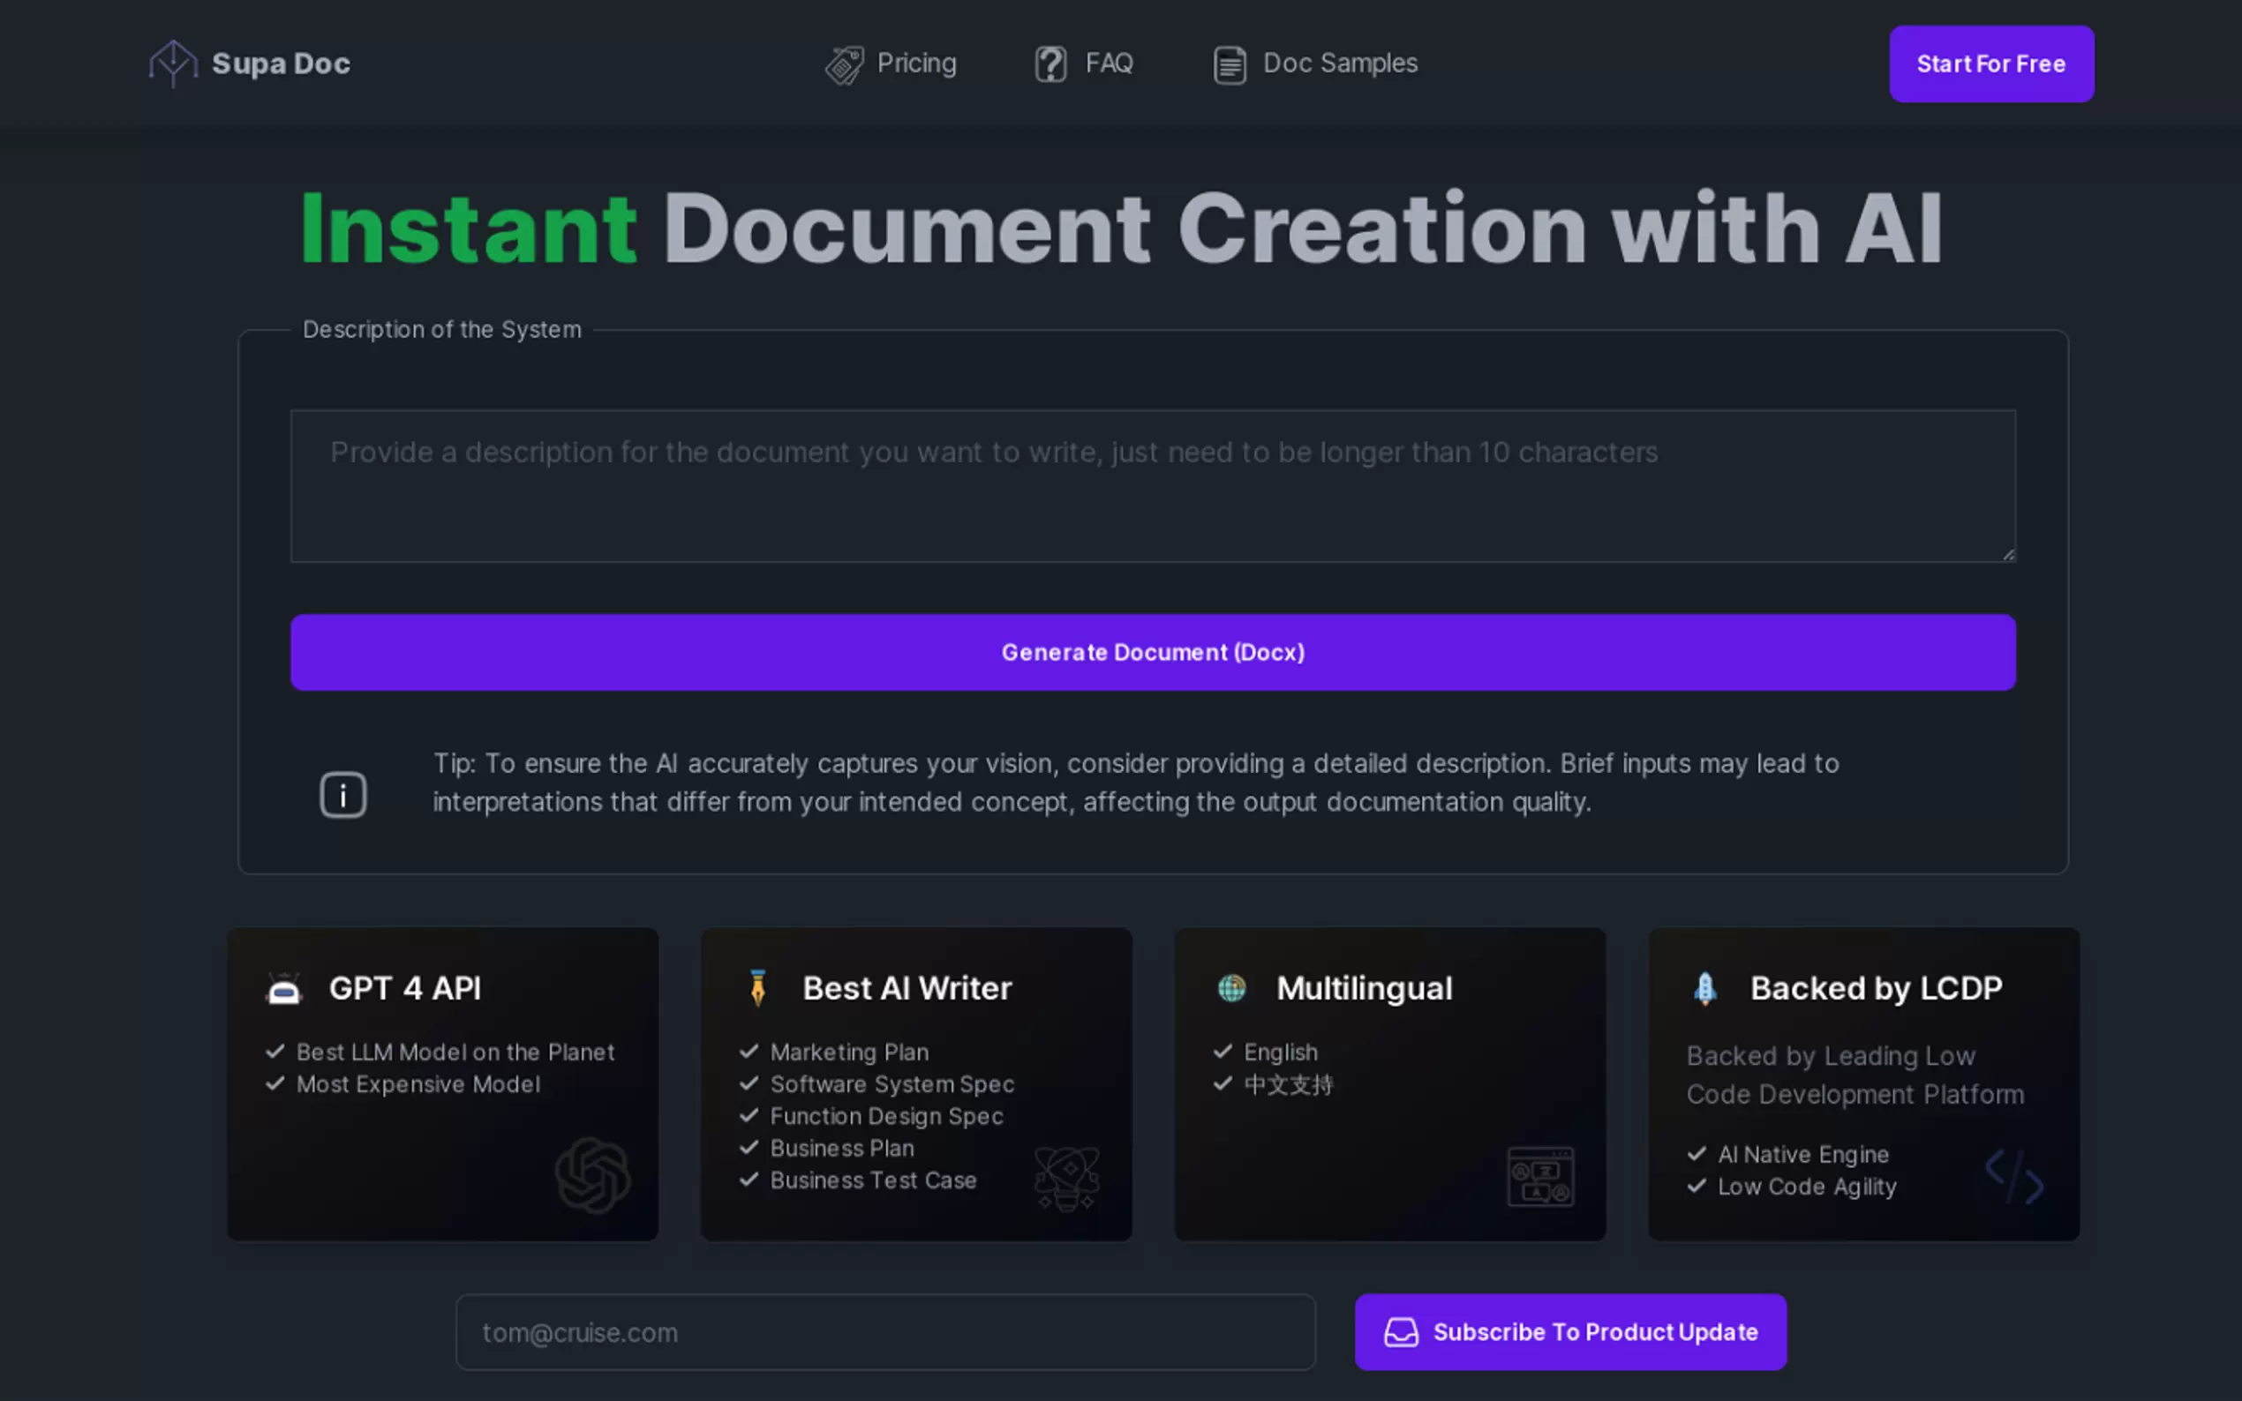
Task: Click the OpenAI logo in GPT card
Action: [593, 1175]
